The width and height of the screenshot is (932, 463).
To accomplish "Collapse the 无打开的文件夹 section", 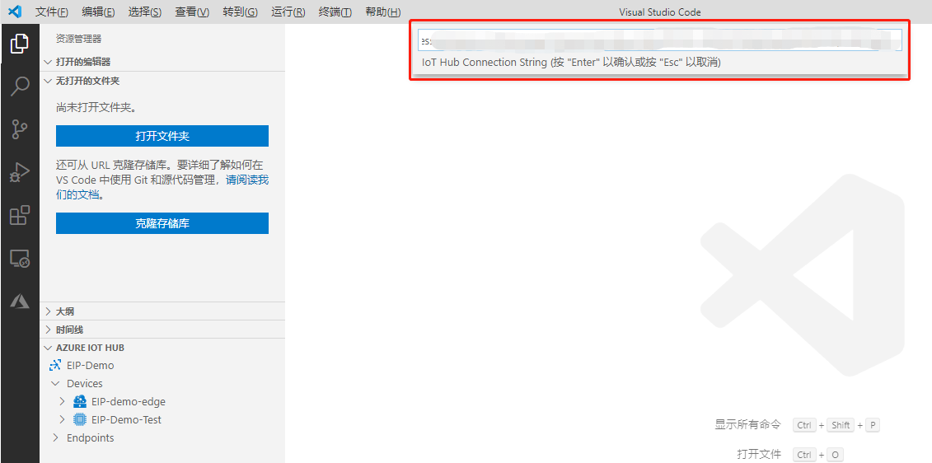I will 162,81.
